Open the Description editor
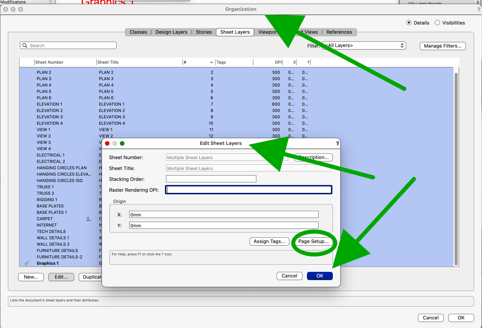 [313, 157]
